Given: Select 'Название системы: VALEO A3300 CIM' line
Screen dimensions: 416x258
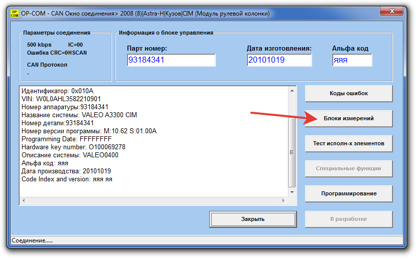Looking at the screenshot, I should 79,115.
